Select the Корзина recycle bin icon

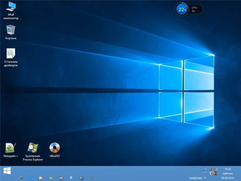[11, 32]
